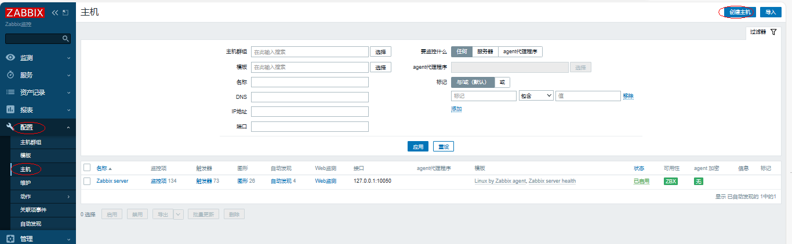Toggle the select-all checkbox in table header
This screenshot has height=244, width=792.
87,168
